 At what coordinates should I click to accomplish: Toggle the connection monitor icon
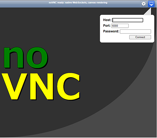[151, 4]
